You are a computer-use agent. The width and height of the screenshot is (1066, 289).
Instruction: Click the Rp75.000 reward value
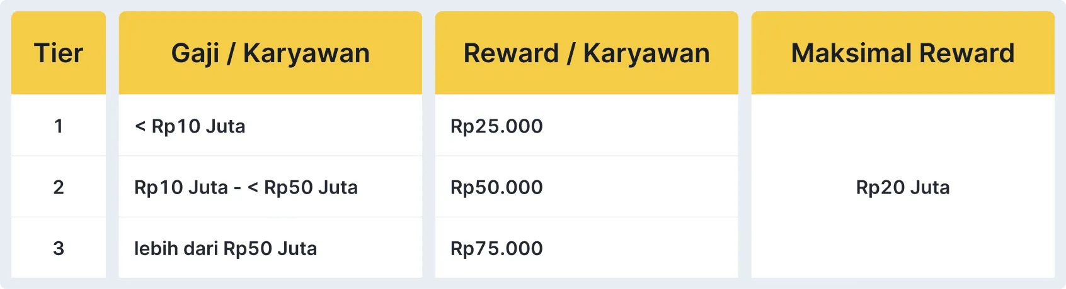(496, 248)
